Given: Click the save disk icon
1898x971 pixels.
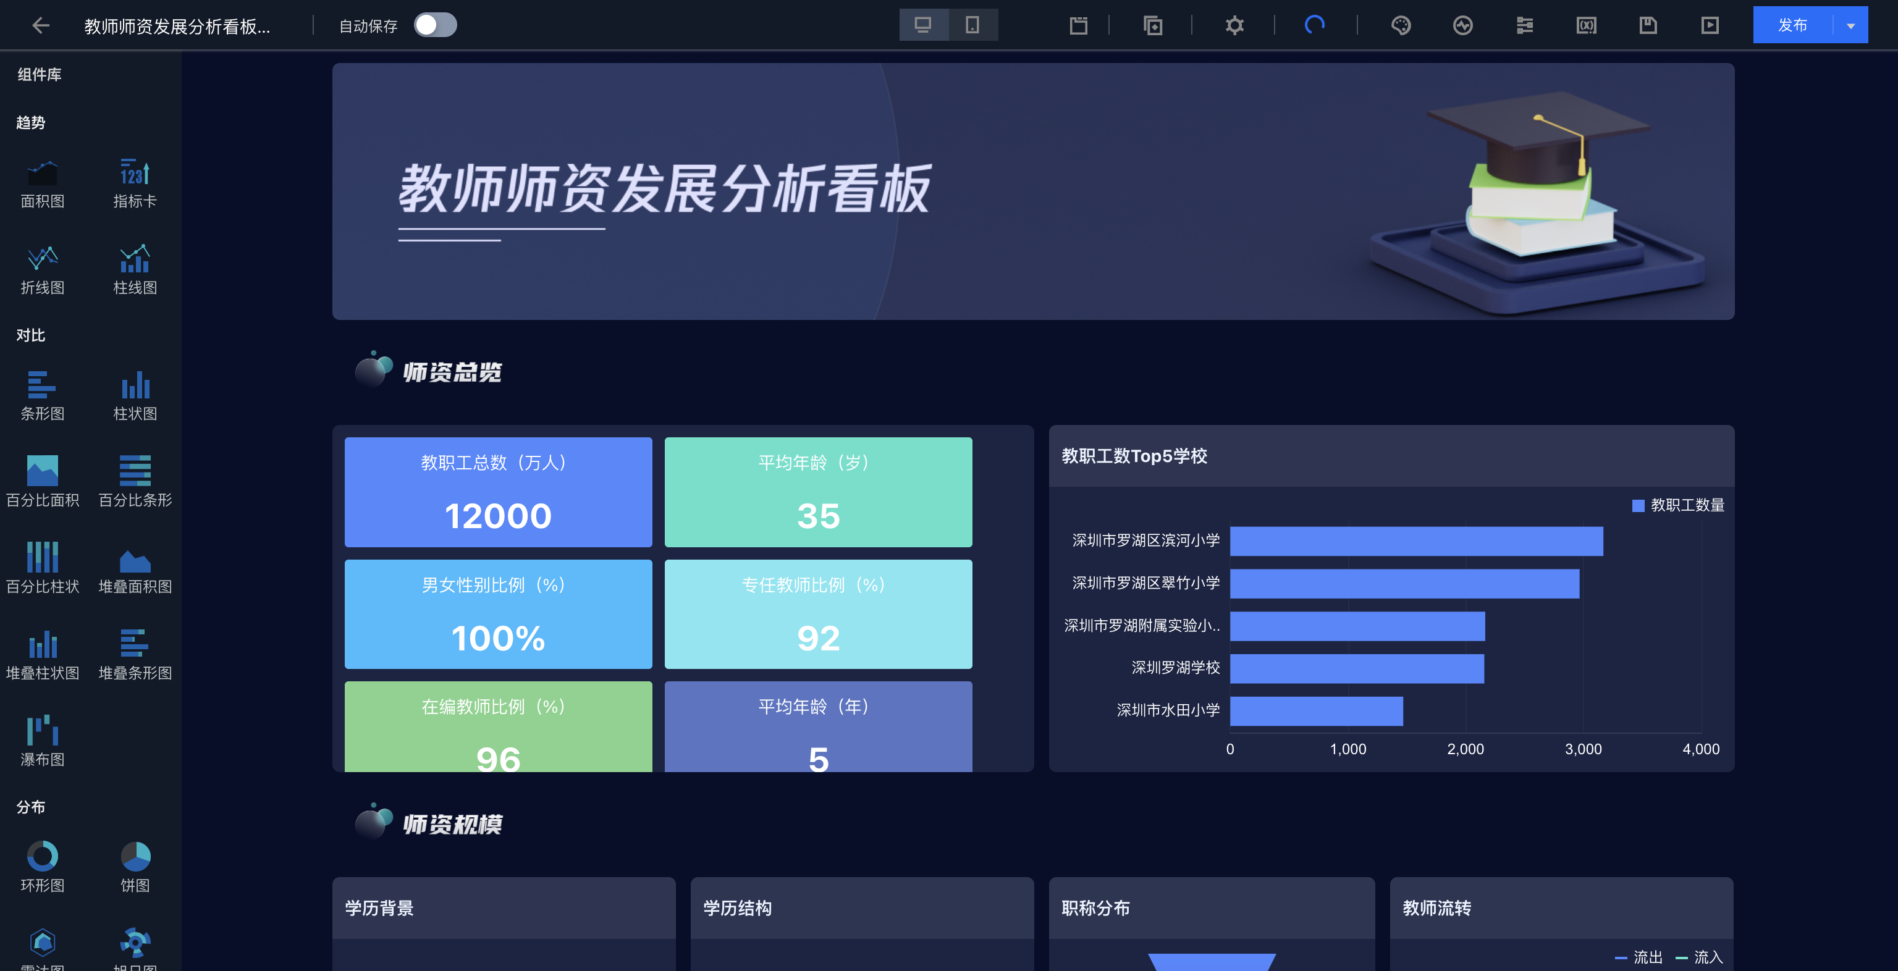Looking at the screenshot, I should (1648, 26).
